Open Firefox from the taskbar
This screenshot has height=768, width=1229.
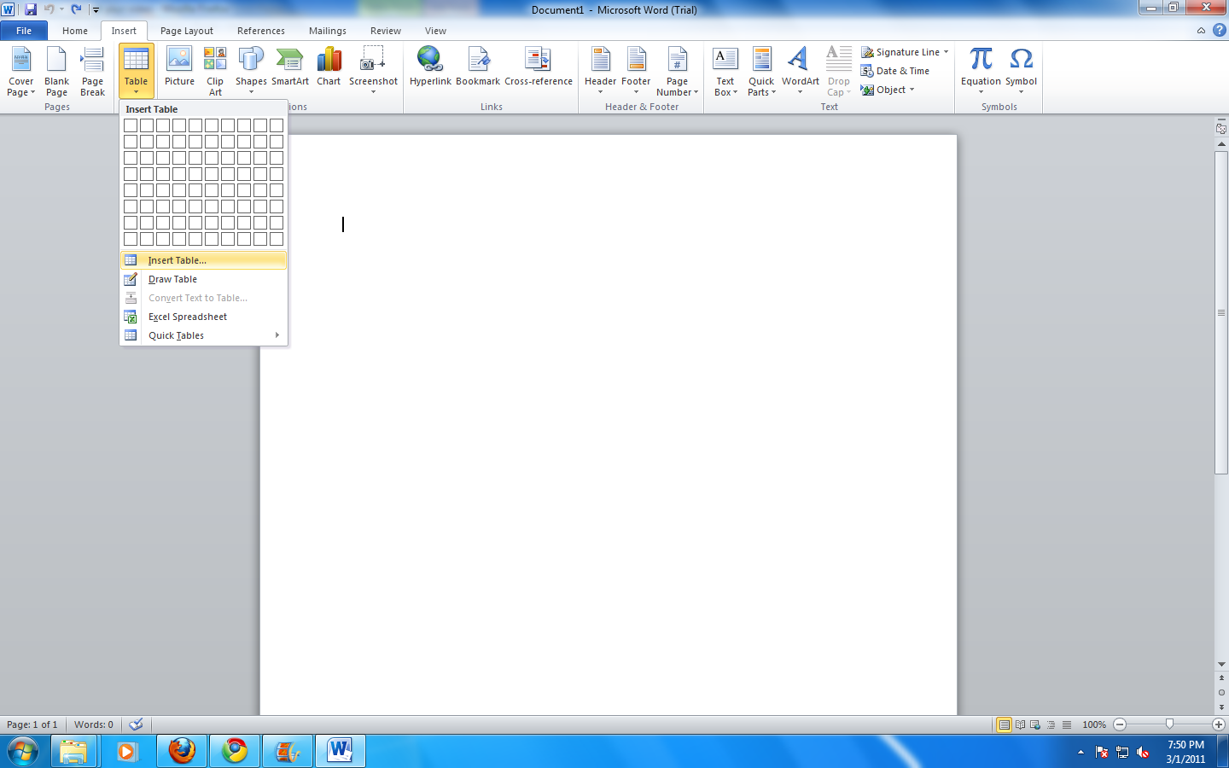coord(182,751)
